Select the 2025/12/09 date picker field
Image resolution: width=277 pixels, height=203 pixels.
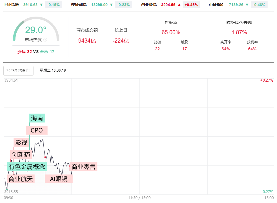(18, 71)
